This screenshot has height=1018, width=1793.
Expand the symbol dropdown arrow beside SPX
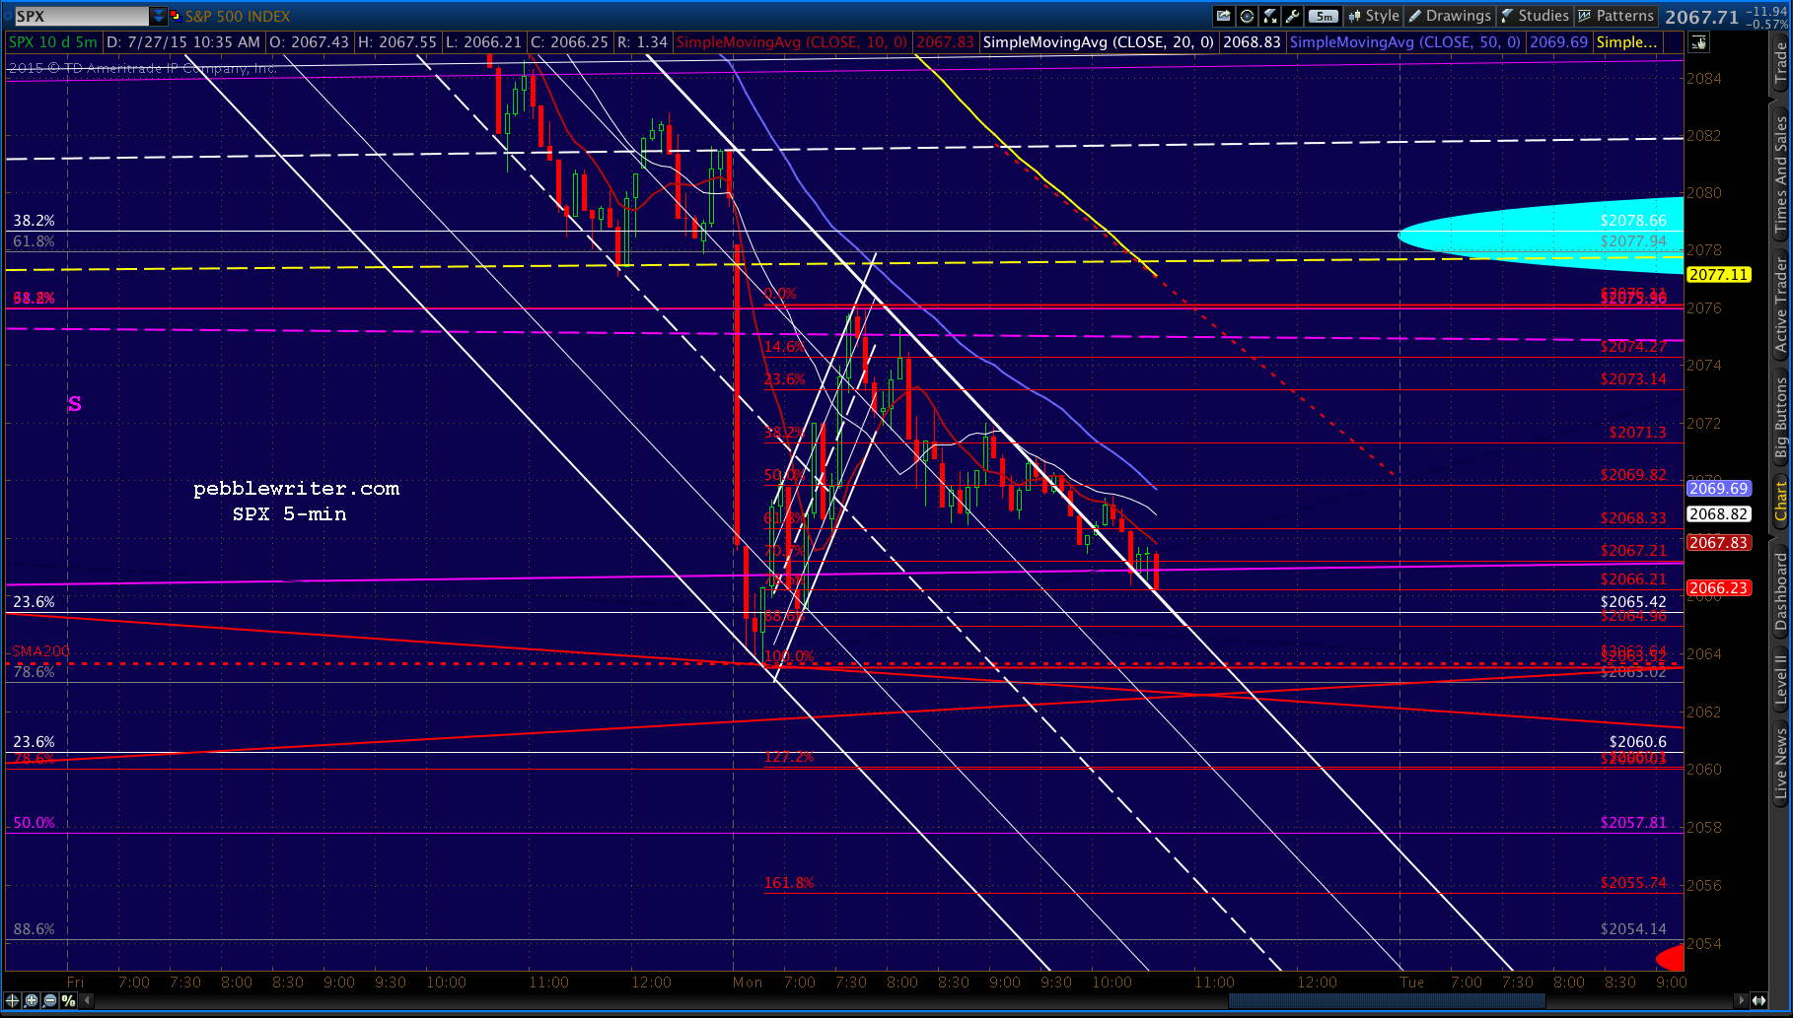pos(158,16)
